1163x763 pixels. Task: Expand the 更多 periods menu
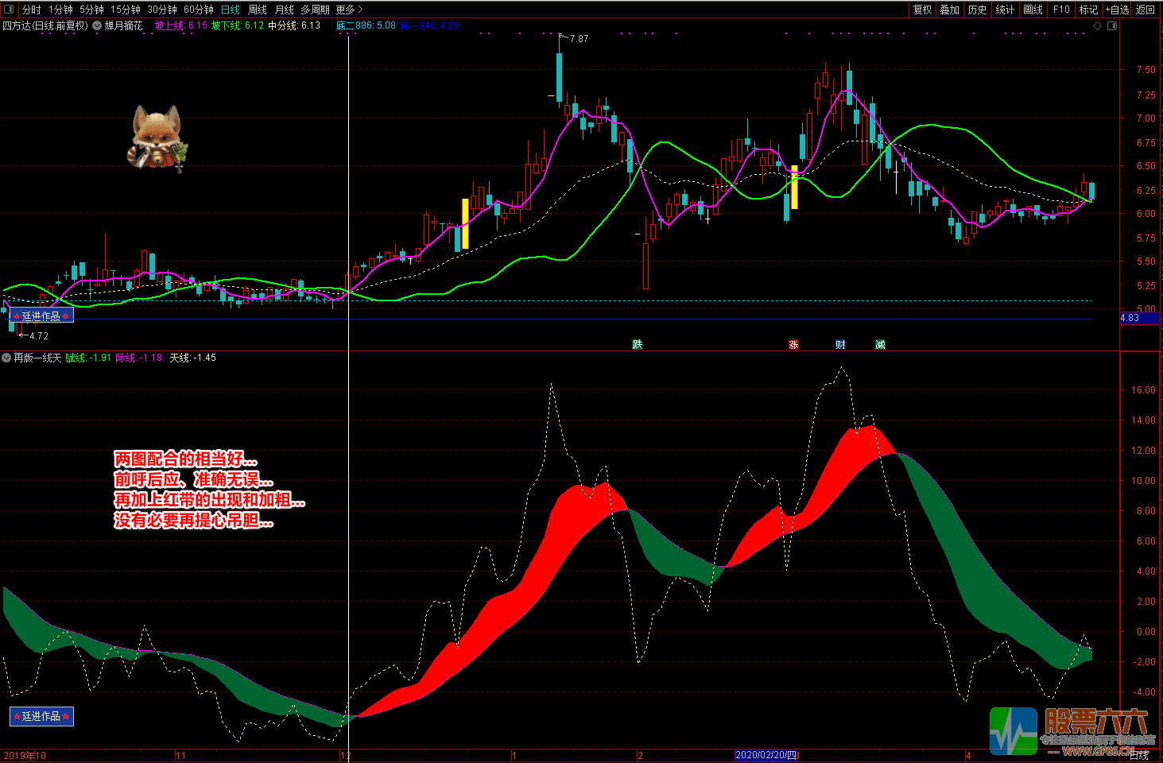(x=349, y=10)
